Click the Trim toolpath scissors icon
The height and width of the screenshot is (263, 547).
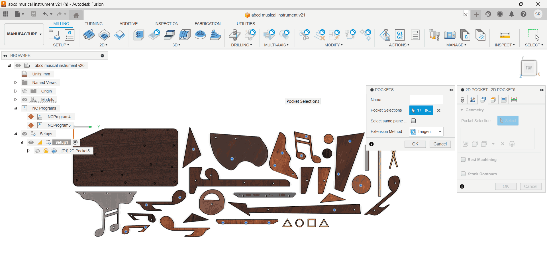304,35
